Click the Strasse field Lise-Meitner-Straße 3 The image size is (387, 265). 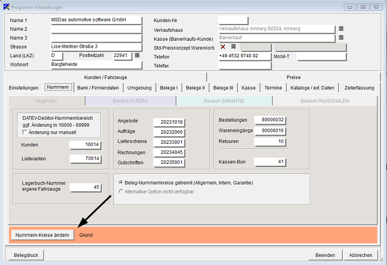tap(96, 47)
